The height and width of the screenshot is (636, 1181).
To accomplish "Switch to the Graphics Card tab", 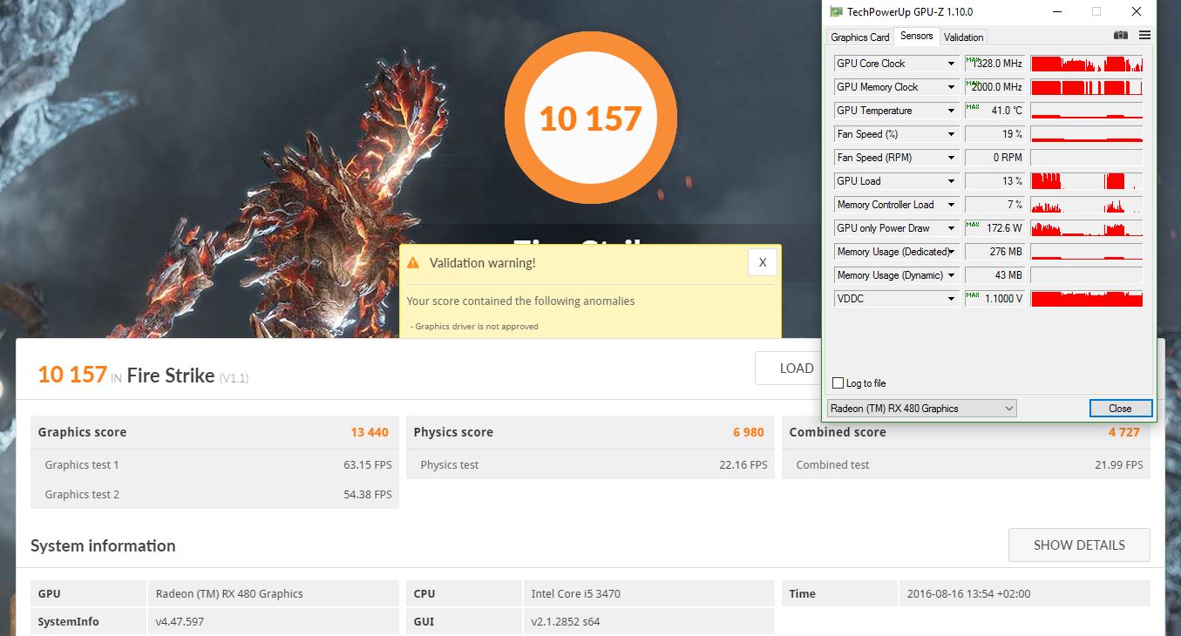I will coord(860,37).
